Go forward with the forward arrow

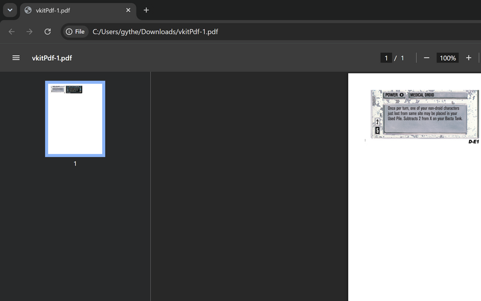click(x=29, y=32)
